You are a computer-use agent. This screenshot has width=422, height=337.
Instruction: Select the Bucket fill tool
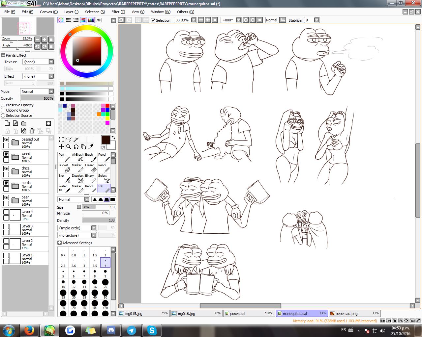coord(64,168)
